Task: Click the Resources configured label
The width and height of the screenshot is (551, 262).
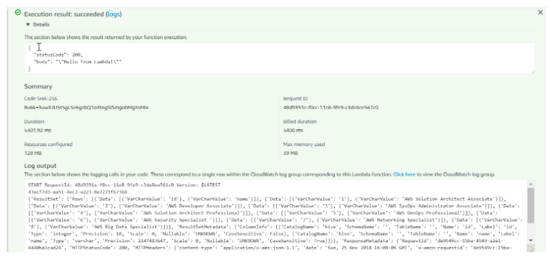Action: pos(48,144)
